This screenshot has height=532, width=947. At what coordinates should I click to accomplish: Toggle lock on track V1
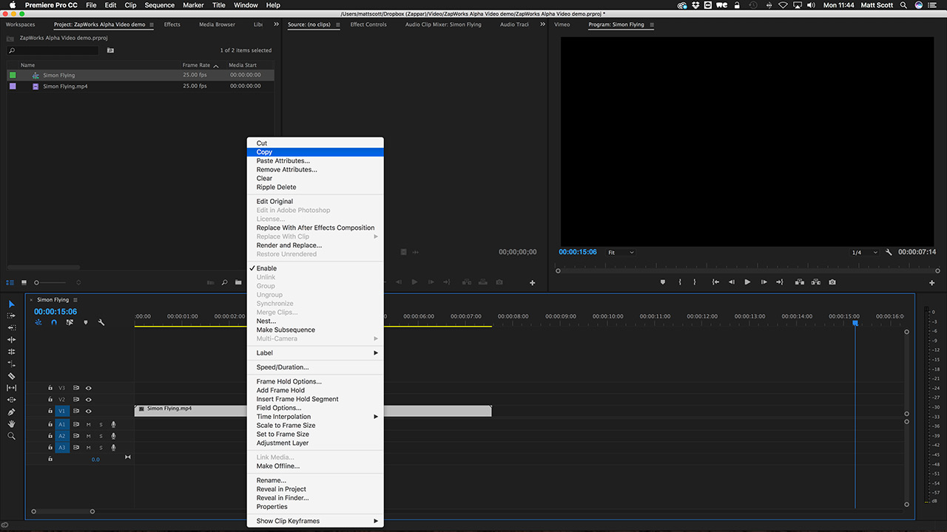pos(50,412)
